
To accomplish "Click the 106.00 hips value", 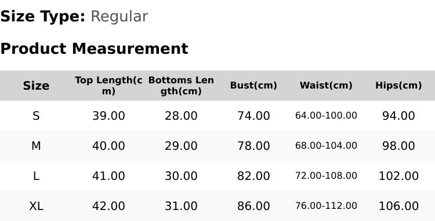I will point(398,206).
